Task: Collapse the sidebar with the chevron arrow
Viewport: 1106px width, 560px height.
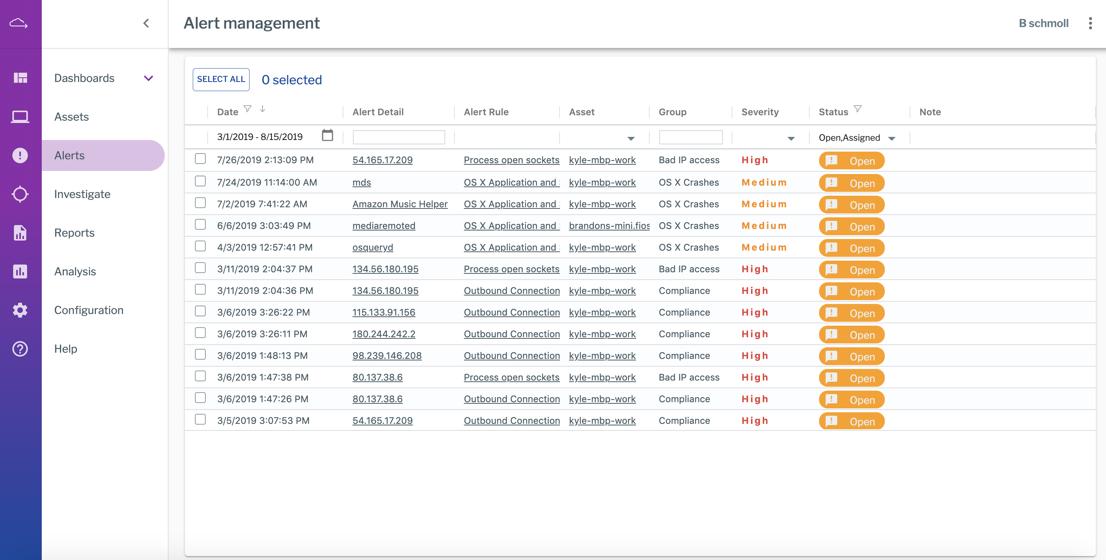Action: [146, 24]
